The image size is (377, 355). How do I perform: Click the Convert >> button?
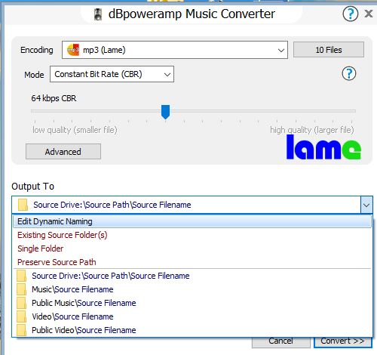(342, 342)
